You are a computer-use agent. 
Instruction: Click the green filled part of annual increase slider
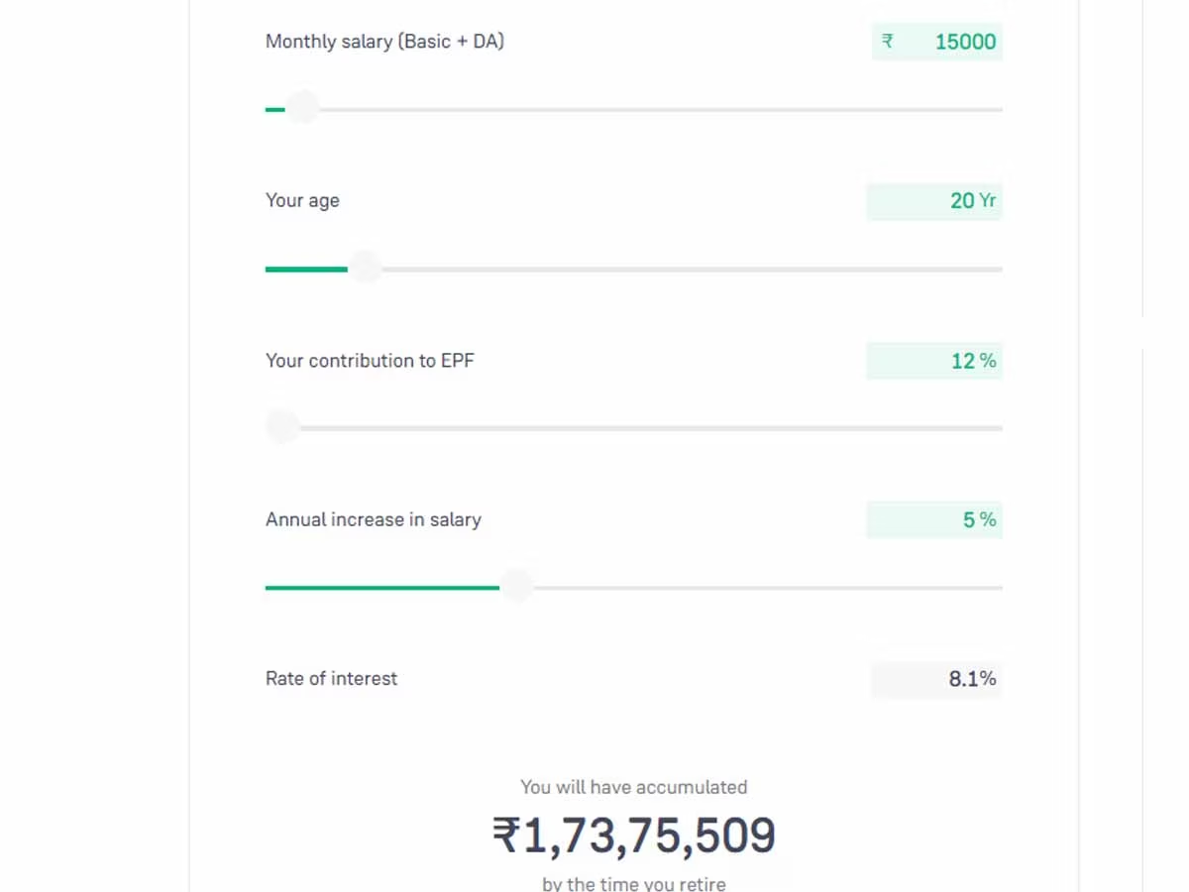381,588
